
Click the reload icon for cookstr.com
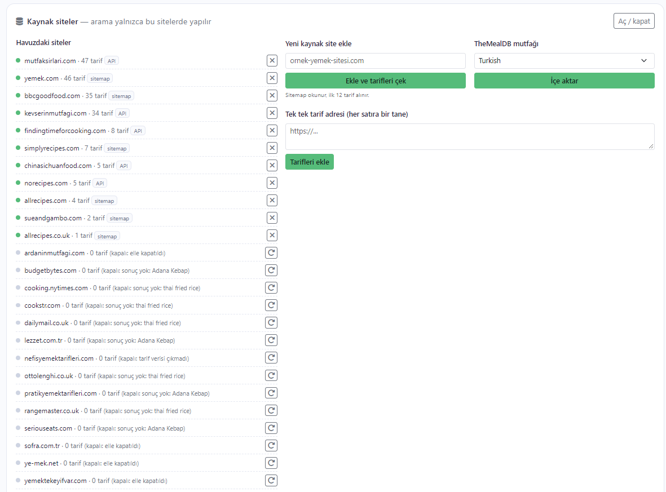[271, 305]
